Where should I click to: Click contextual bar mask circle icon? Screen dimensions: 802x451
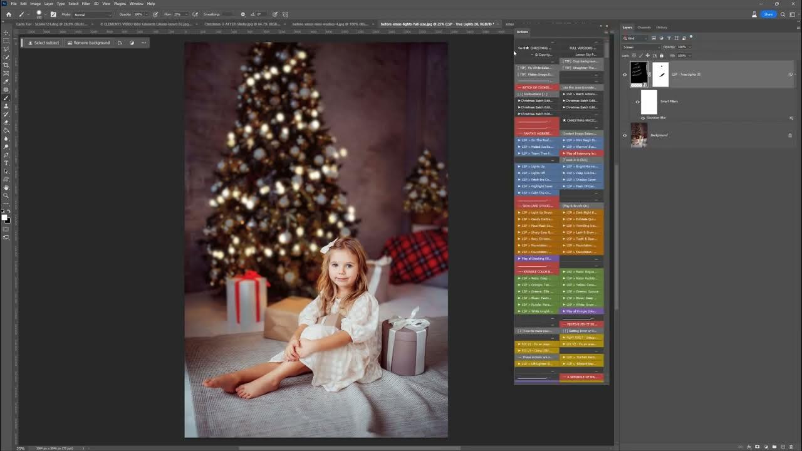click(x=132, y=43)
